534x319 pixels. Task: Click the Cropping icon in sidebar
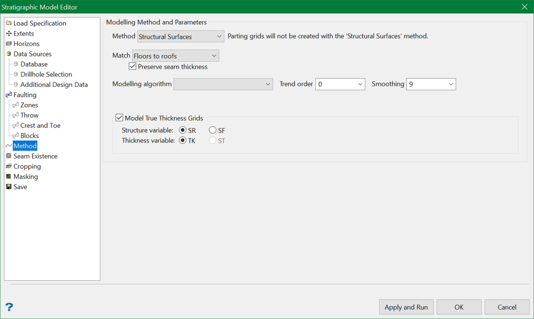click(x=8, y=166)
